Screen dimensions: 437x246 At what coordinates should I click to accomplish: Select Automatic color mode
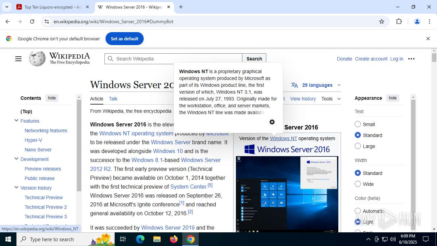coord(358,211)
